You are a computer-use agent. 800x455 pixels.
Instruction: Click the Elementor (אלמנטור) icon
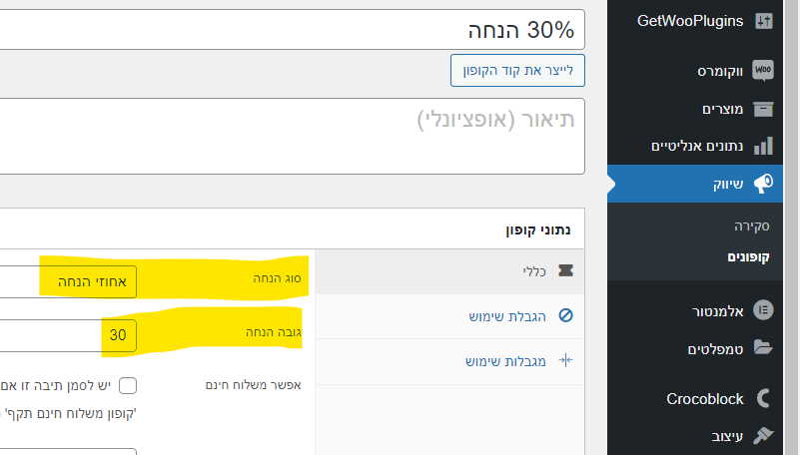tap(764, 310)
